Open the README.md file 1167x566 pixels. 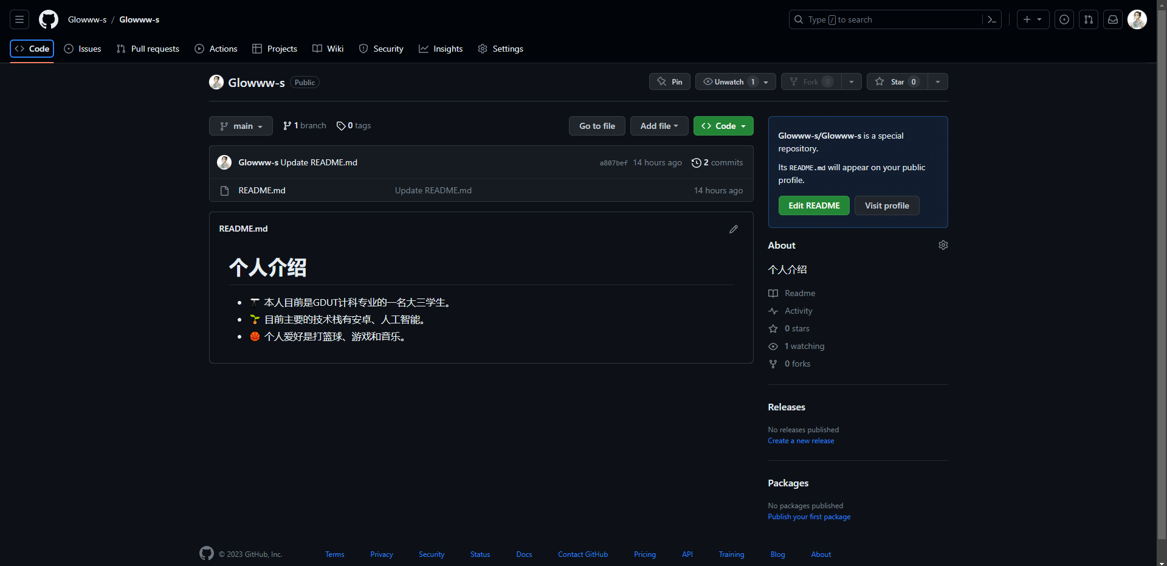[x=262, y=190]
